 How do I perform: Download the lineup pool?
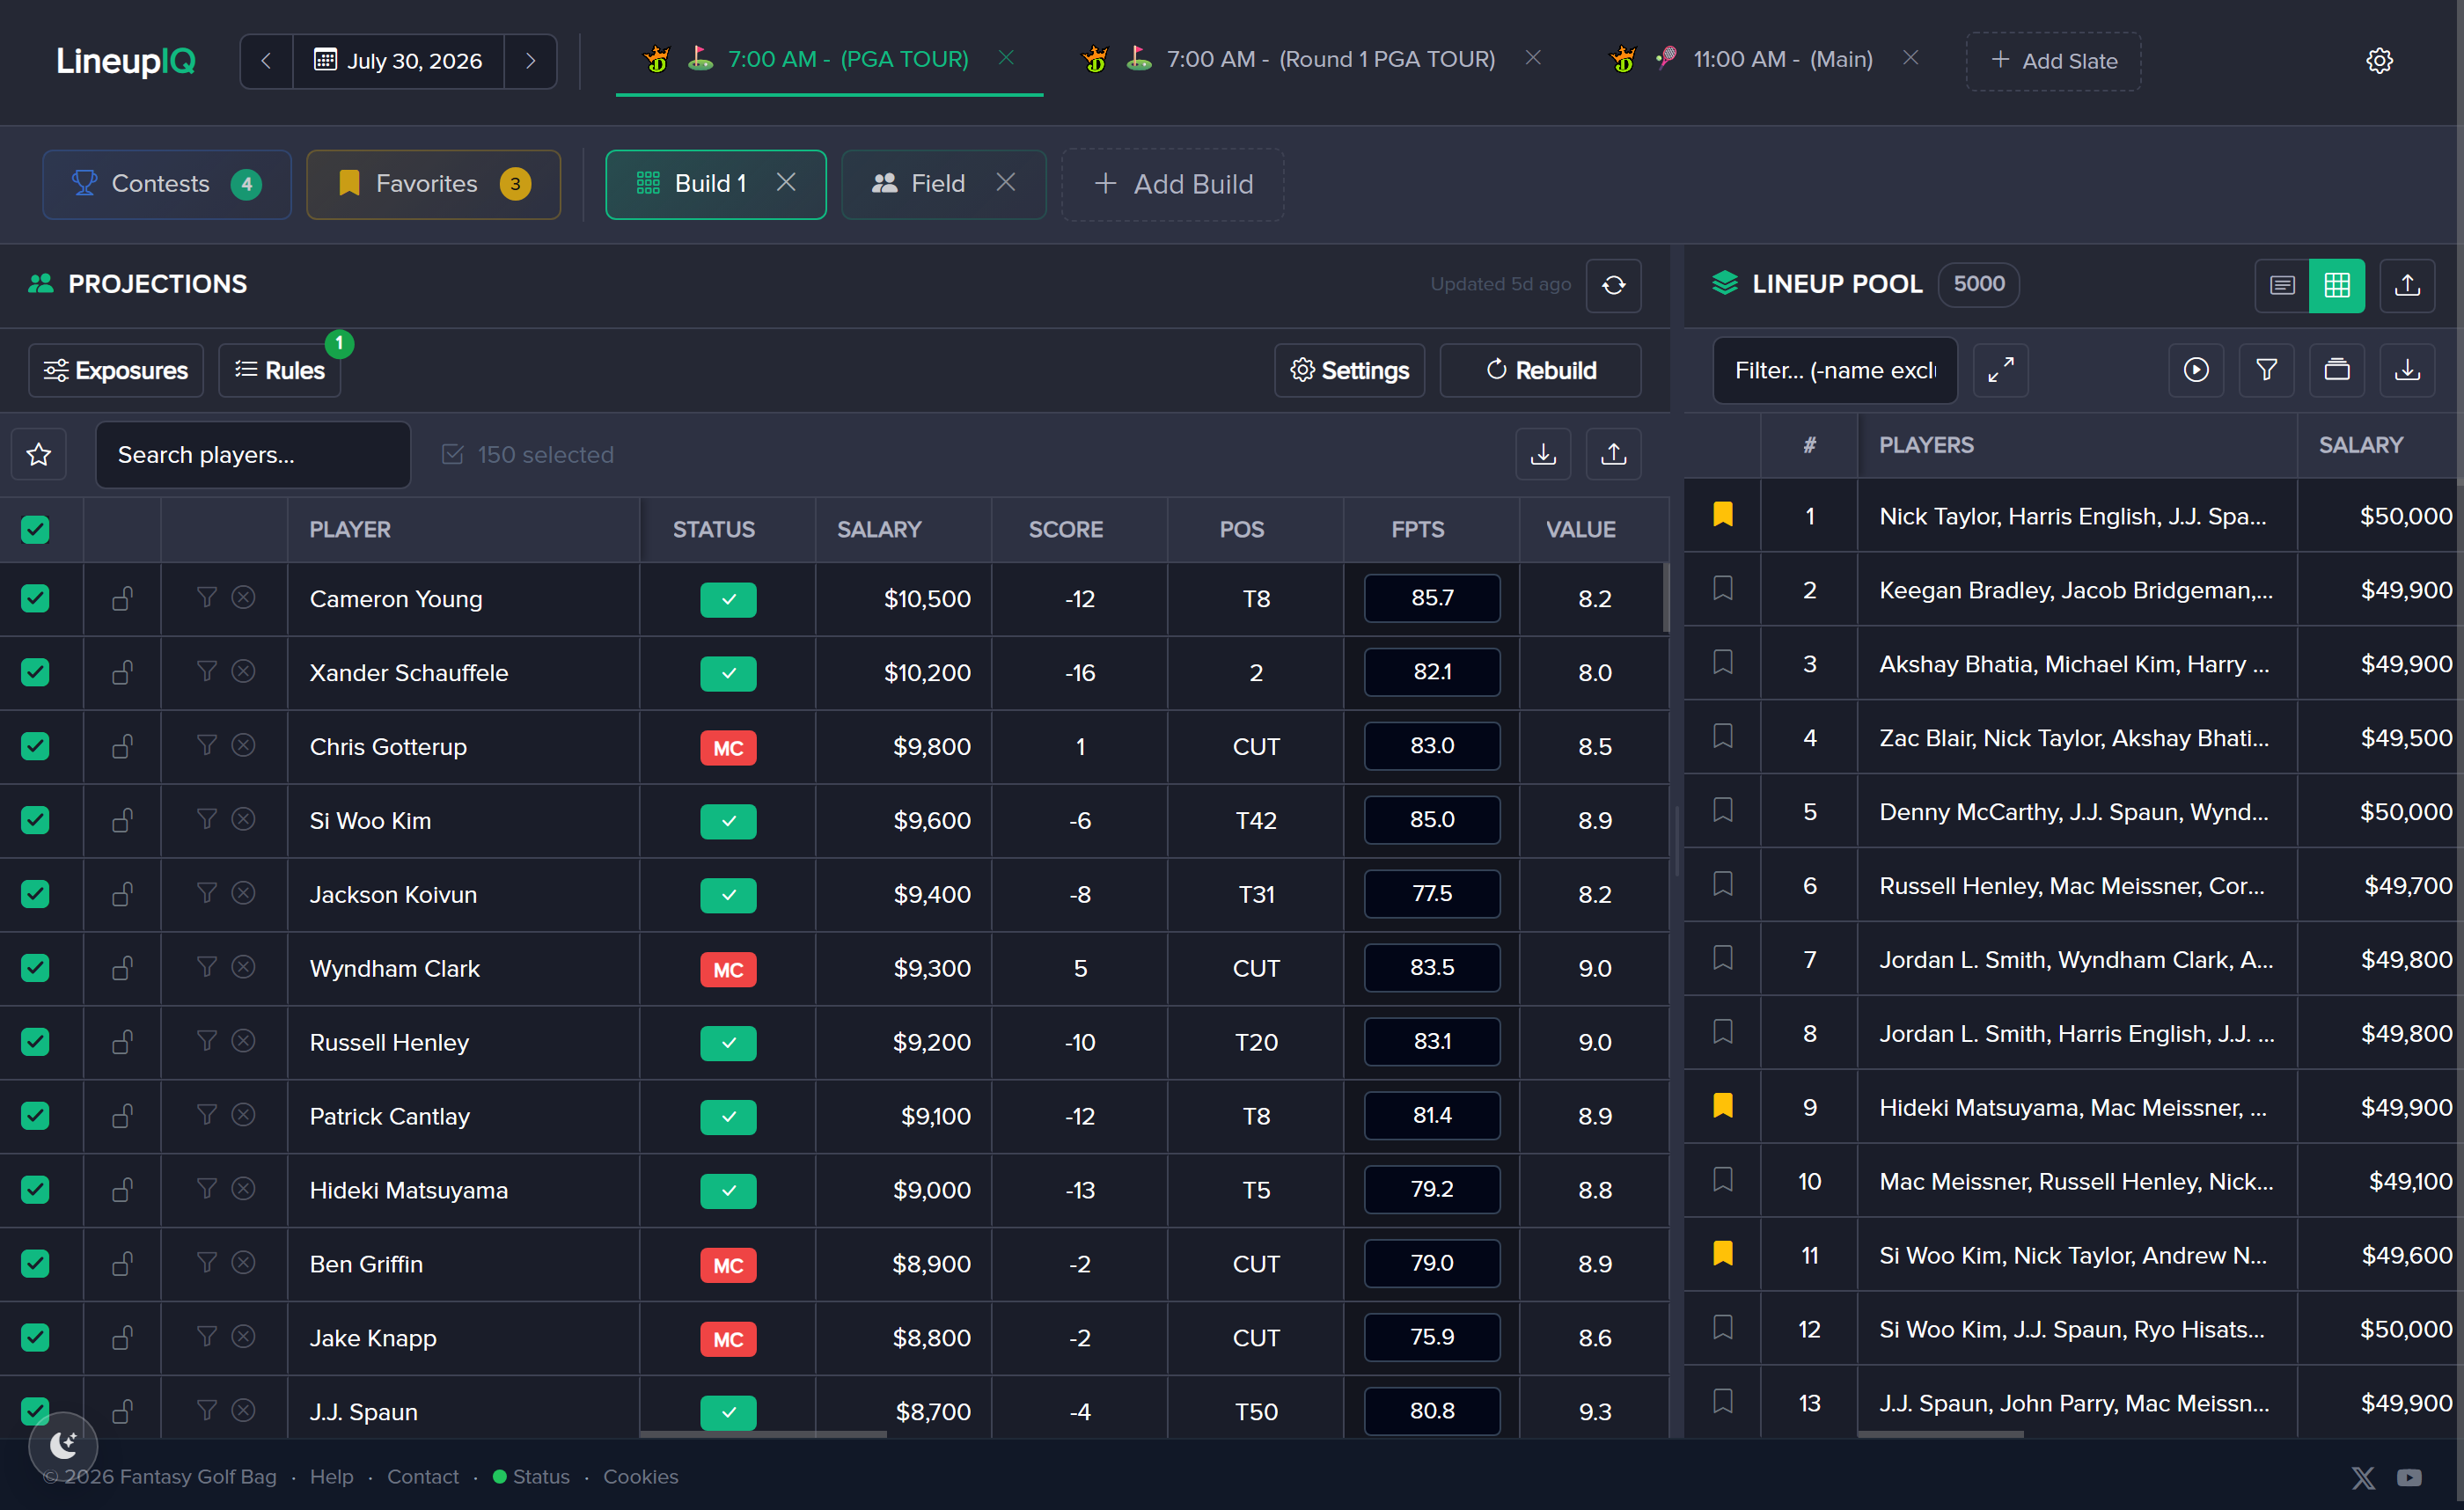2407,370
